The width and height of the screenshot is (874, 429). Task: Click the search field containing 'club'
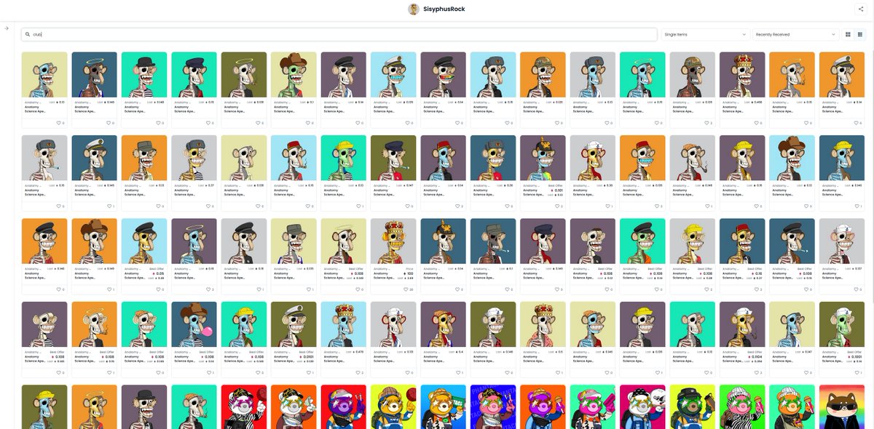pyautogui.click(x=339, y=34)
